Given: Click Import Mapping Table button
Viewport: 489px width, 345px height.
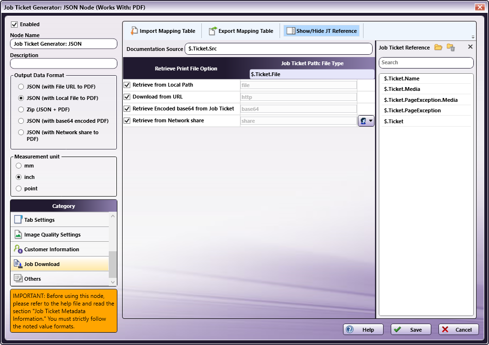Looking at the screenshot, I should pyautogui.click(x=163, y=31).
